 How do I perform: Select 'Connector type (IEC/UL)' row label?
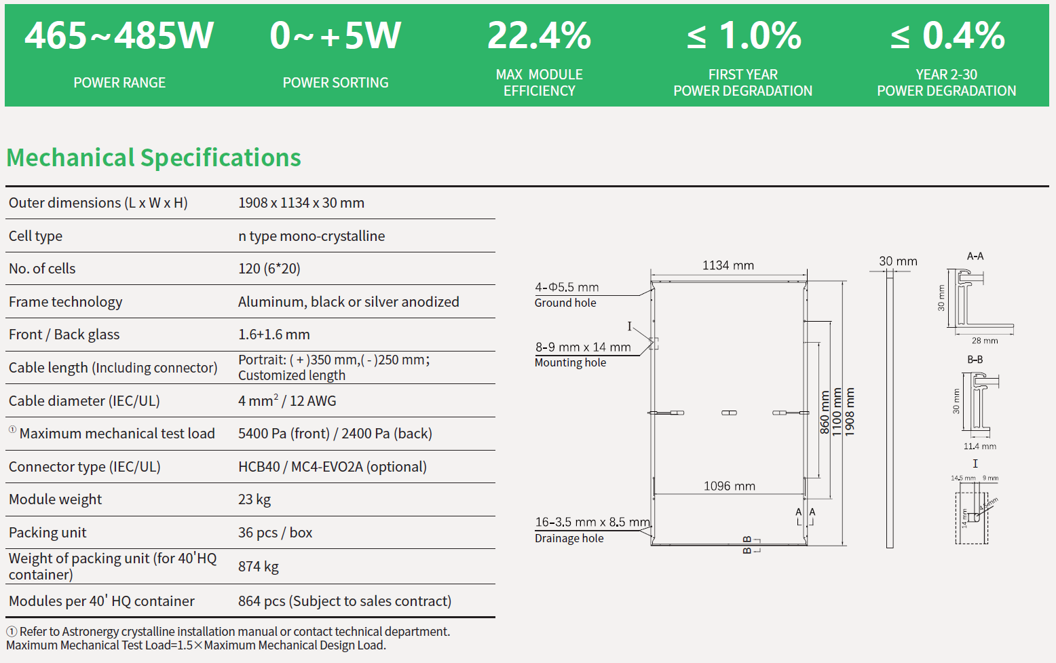point(85,467)
